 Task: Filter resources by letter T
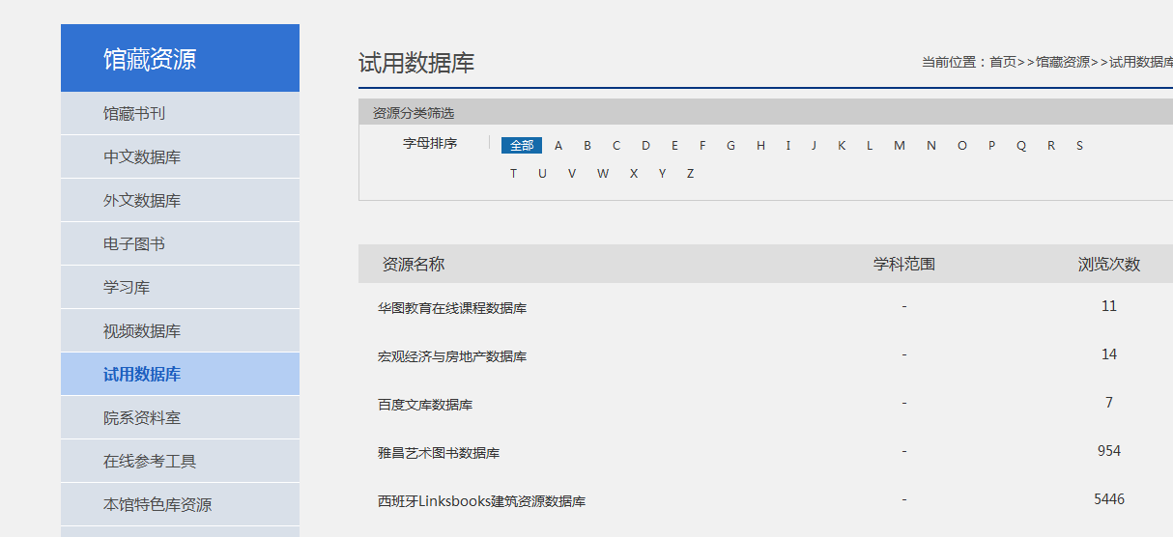[513, 174]
